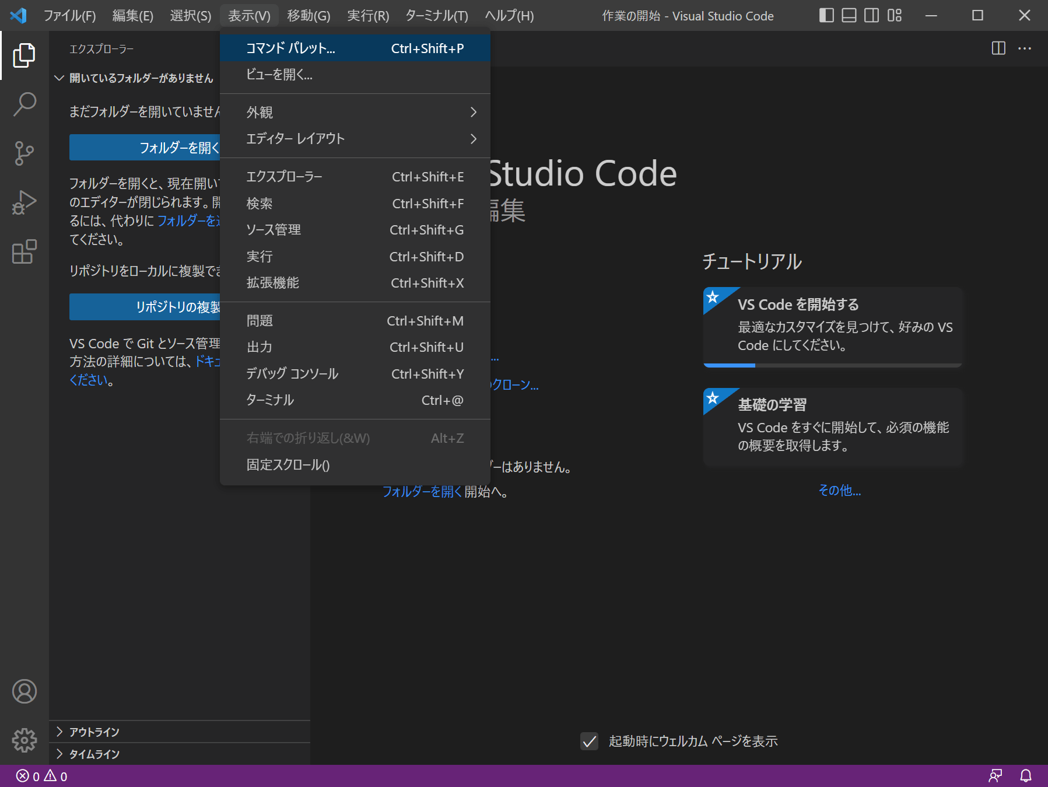Click the error and warning counter in status bar
The image size is (1048, 787).
41,776
